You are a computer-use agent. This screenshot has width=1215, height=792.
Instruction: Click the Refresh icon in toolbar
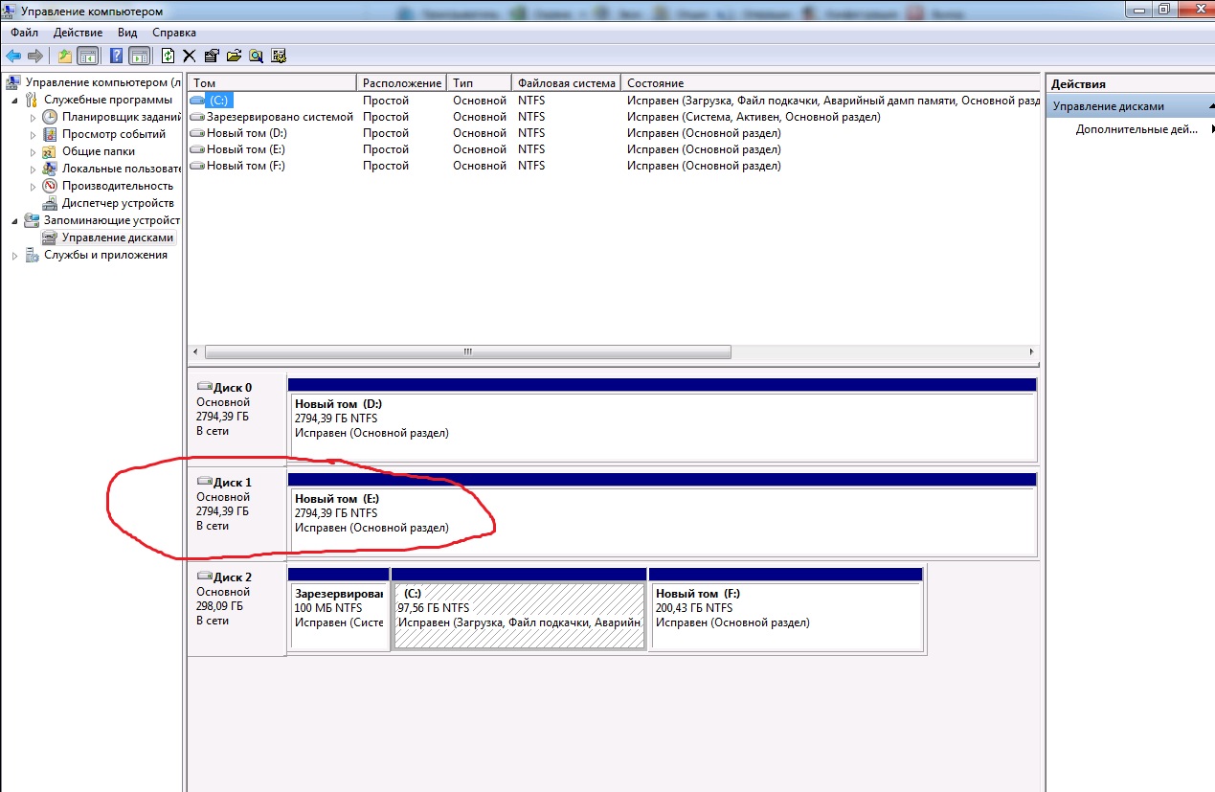click(x=169, y=56)
